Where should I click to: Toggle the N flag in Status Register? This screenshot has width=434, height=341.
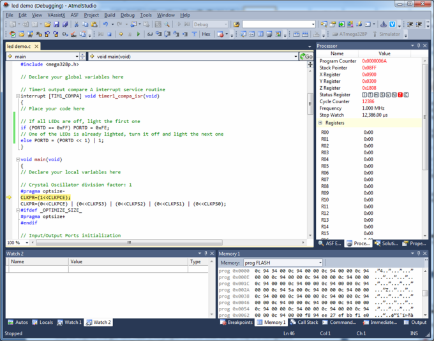(394, 95)
